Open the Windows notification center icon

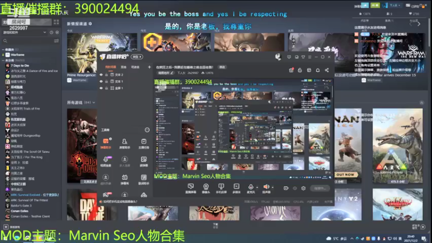[424, 239]
